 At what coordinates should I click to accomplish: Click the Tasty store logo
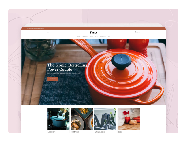coord(93,32)
